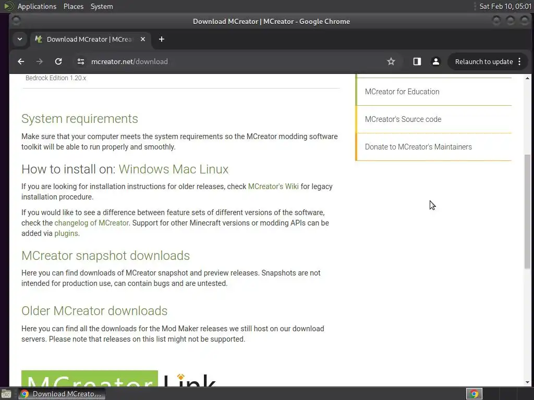The width and height of the screenshot is (534, 400).
Task: Open the Applications menu
Action: click(37, 6)
